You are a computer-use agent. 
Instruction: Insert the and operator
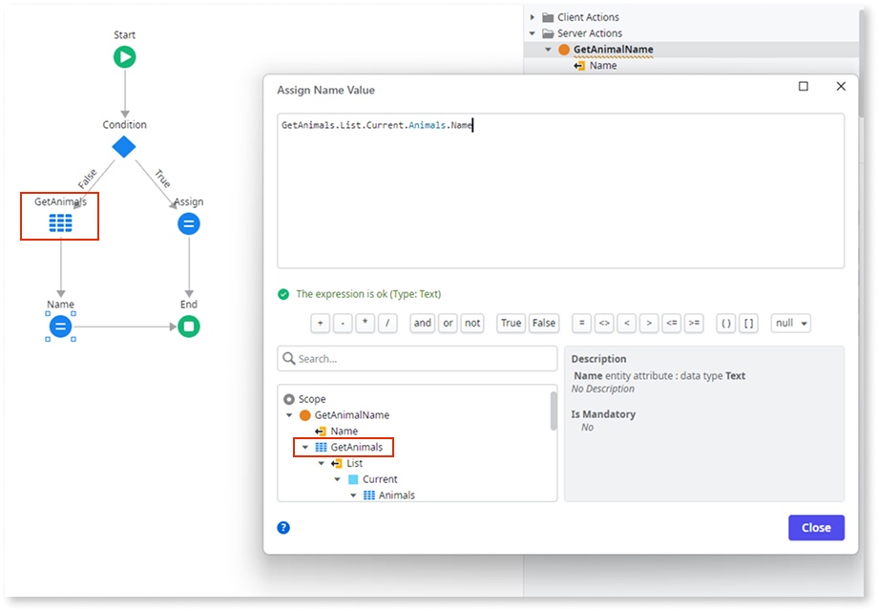[422, 323]
